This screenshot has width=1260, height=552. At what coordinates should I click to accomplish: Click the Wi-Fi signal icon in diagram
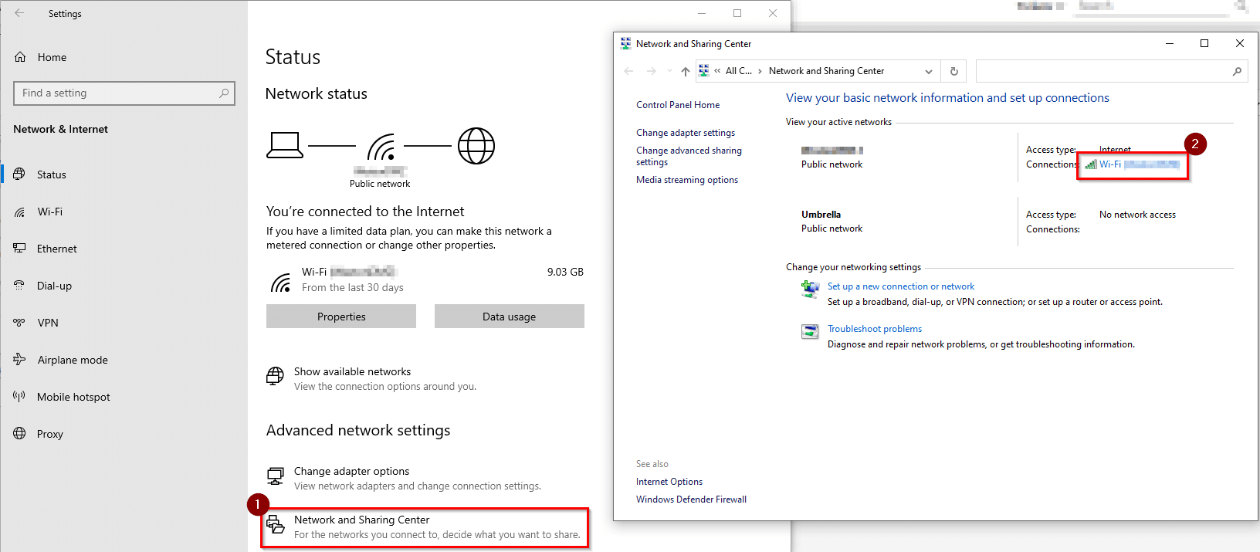point(381,147)
